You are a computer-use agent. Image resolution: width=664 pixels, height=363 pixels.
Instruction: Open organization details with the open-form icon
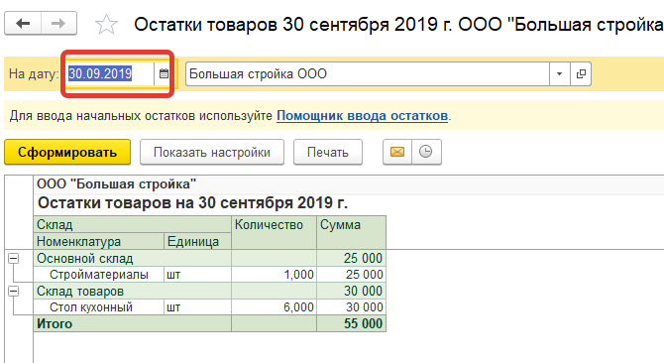coord(581,74)
